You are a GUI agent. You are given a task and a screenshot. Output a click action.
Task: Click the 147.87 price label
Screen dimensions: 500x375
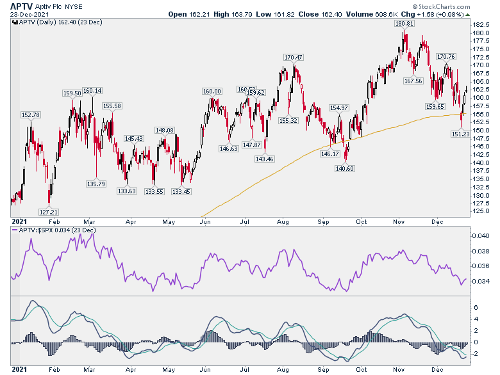tap(251, 145)
